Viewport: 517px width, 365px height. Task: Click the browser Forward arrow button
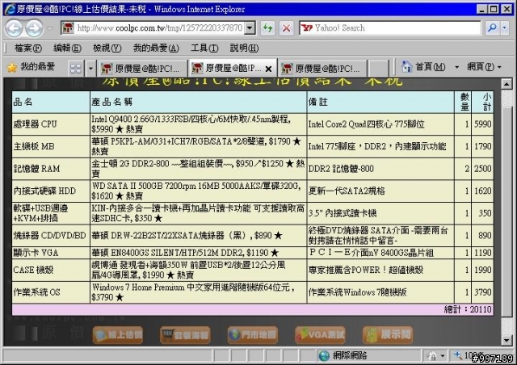(34, 28)
